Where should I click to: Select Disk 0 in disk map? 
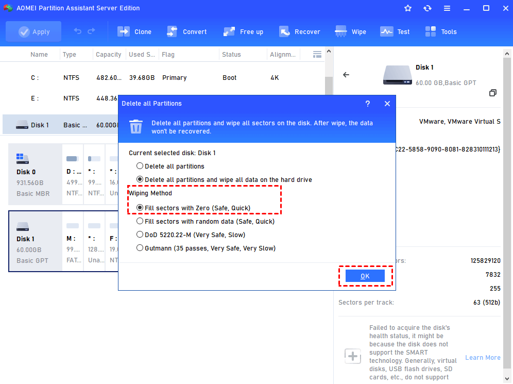[35, 175]
